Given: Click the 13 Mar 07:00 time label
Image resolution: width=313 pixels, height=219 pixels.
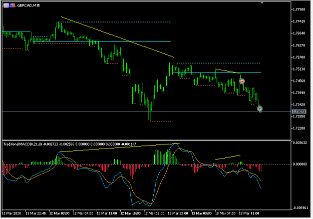Looking at the screenshot, I should coord(225,213).
